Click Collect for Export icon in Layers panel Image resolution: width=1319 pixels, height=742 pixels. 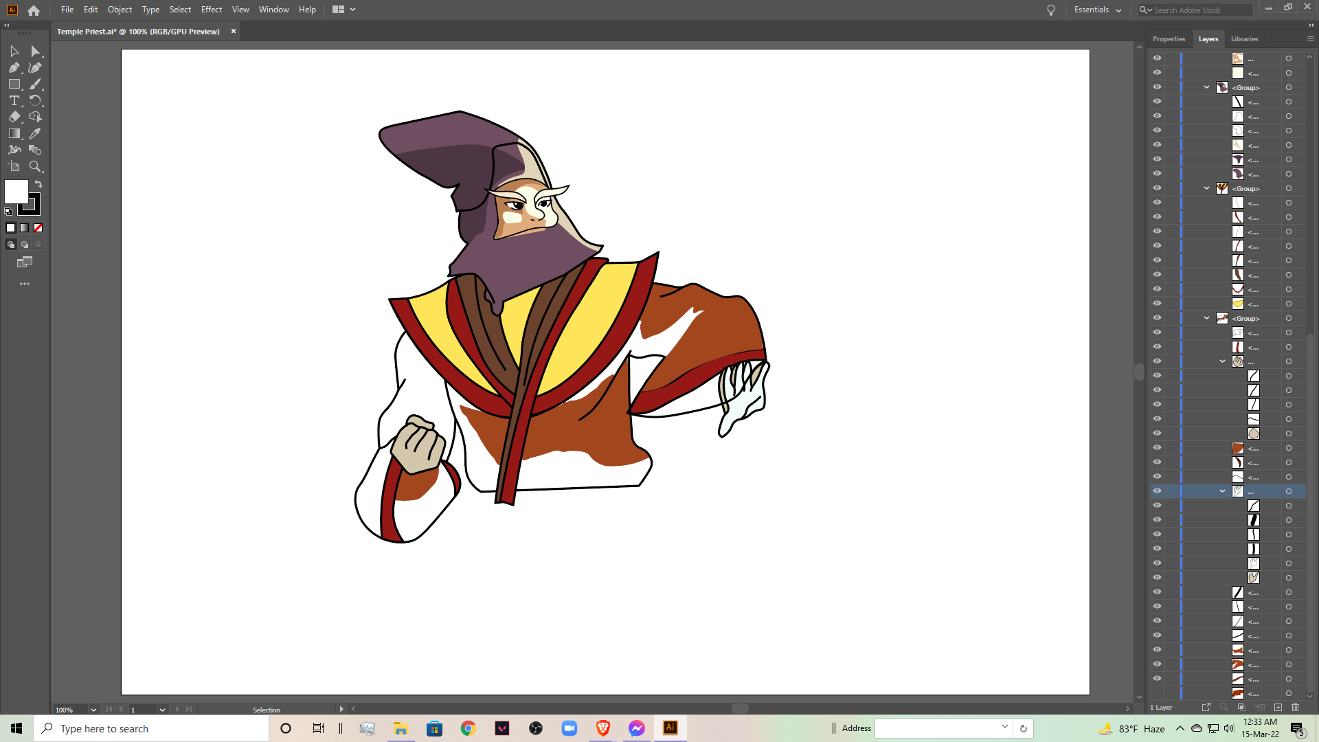coord(1206,707)
